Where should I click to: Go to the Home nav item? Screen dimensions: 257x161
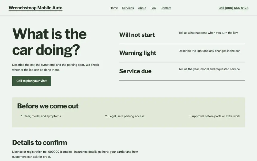coord(114,8)
